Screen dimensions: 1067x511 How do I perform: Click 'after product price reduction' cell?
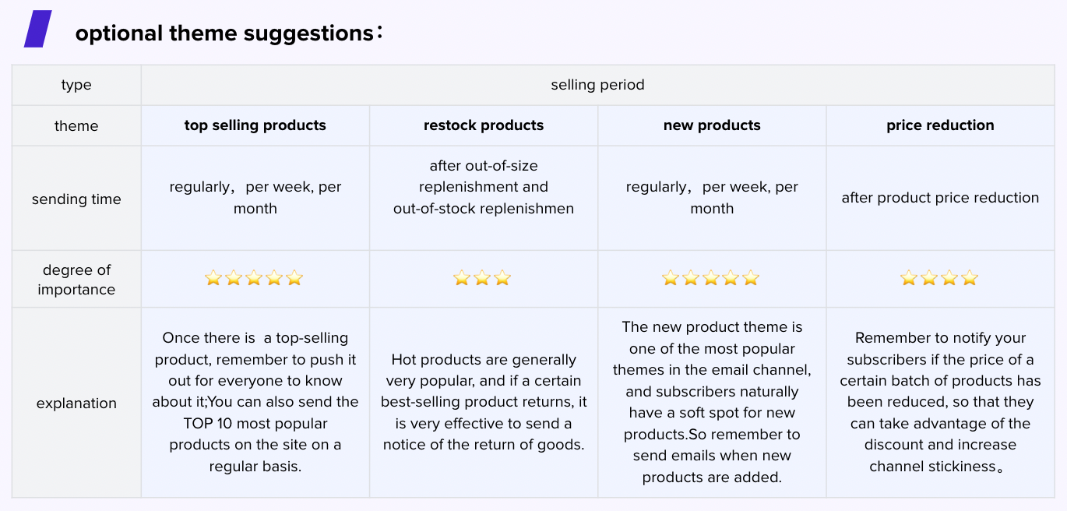tap(940, 198)
